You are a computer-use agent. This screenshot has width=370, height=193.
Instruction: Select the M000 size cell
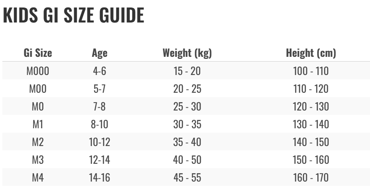pyautogui.click(x=38, y=71)
